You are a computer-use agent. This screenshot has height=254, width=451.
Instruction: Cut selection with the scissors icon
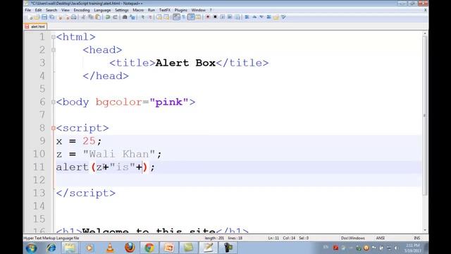pos(83,17)
